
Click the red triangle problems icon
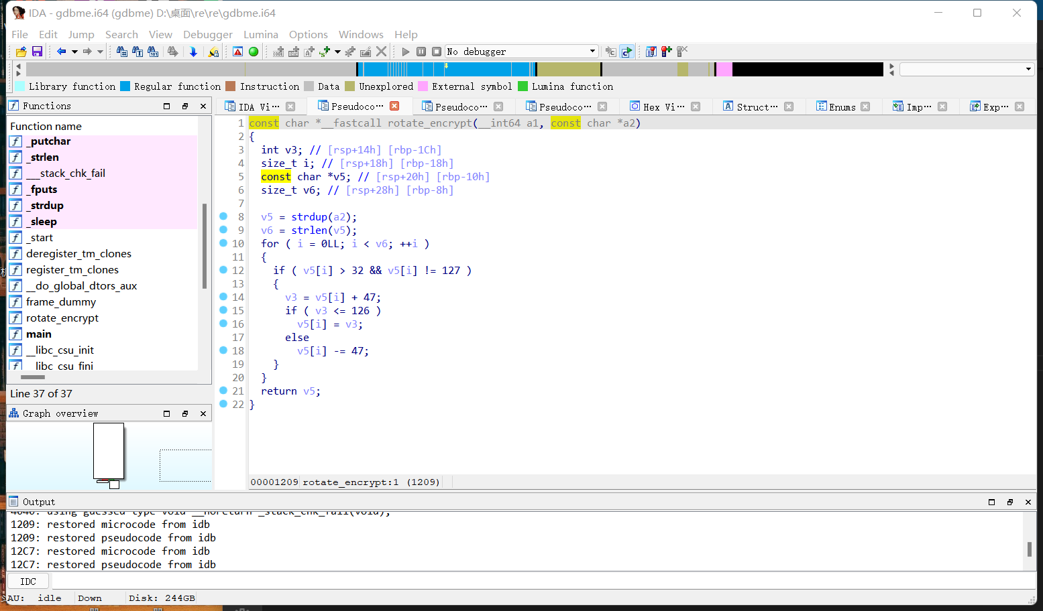click(238, 52)
